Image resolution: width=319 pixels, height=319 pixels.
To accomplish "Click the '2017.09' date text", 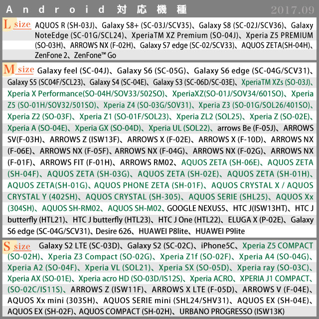I will pos(293,10).
